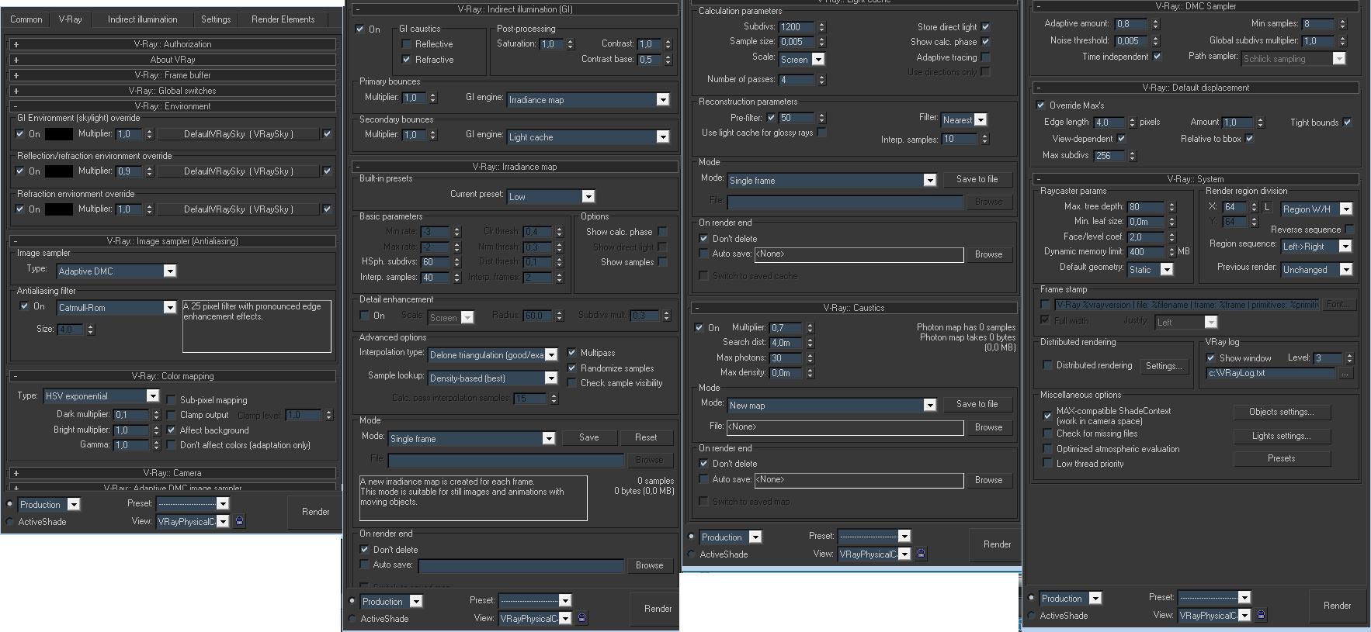Open the primary bounces Irradiance map engine dropdown
Screen dimensions: 1371x632
[x=588, y=99]
